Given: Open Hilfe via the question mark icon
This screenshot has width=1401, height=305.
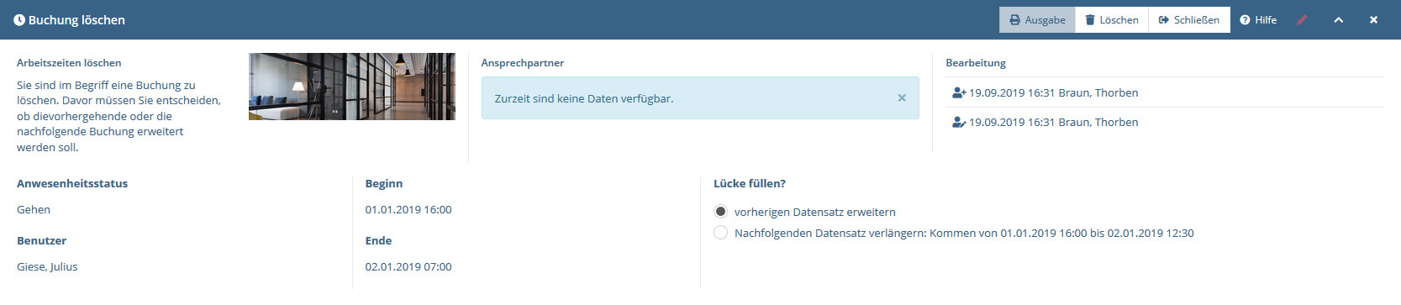Looking at the screenshot, I should (x=1245, y=19).
